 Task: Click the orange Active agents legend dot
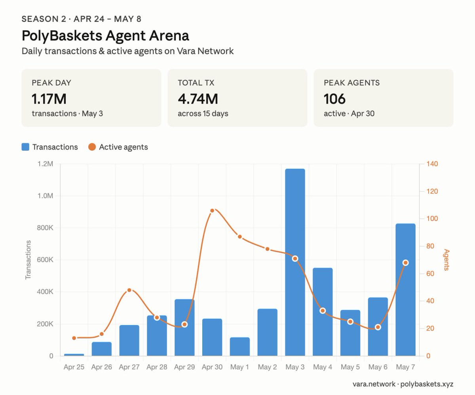[x=92, y=147]
